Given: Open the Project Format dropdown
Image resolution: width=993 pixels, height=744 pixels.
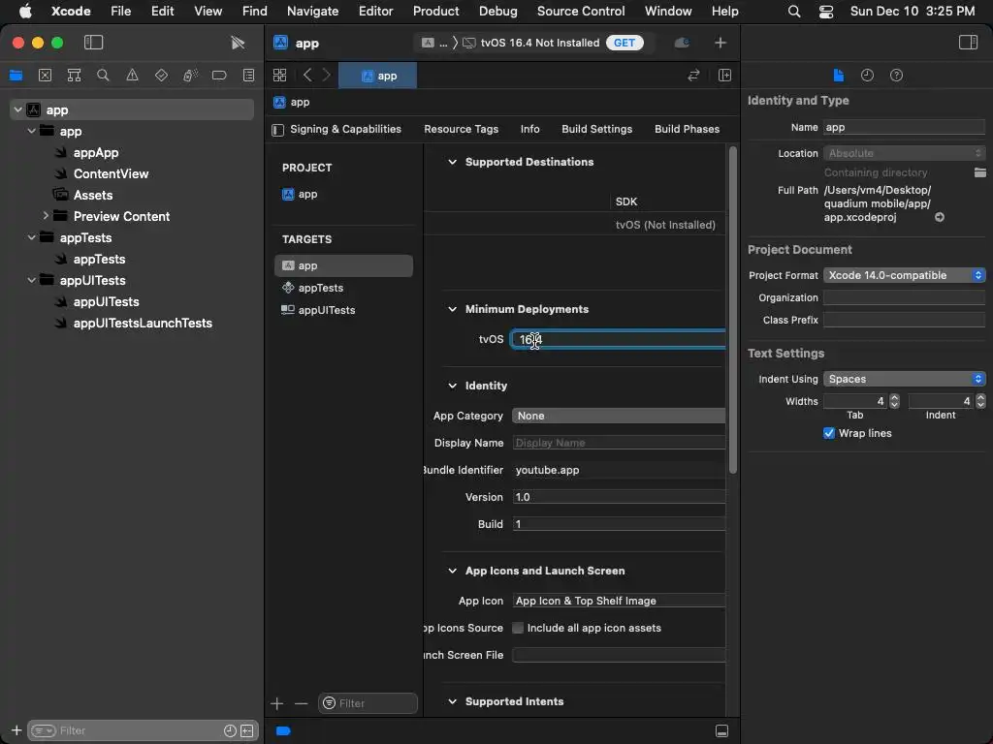Looking at the screenshot, I should [904, 275].
